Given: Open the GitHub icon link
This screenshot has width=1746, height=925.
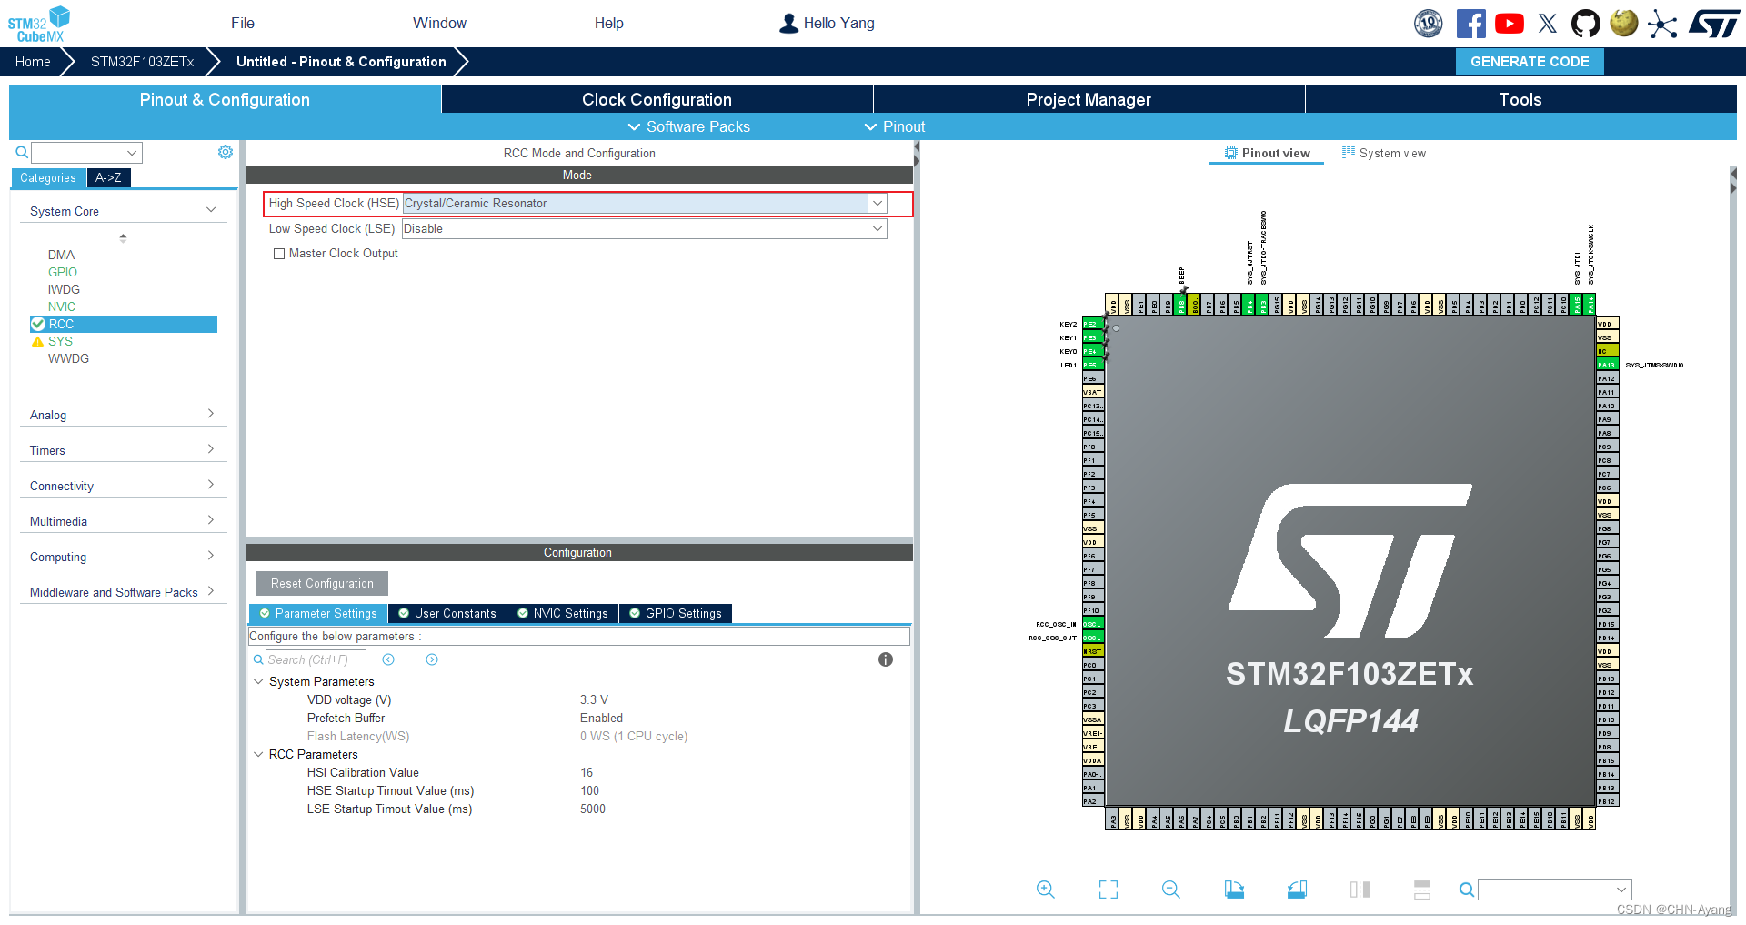Looking at the screenshot, I should coord(1586,24).
